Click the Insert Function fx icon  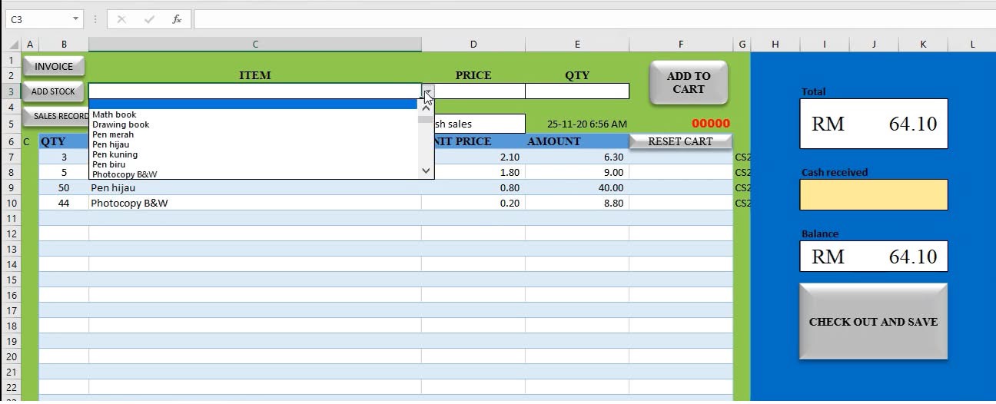[177, 19]
